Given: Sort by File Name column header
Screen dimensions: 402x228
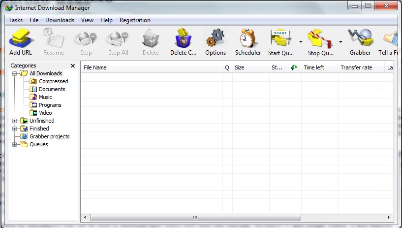Looking at the screenshot, I should (x=152, y=67).
